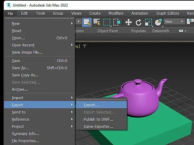Open the Animation menu

coord(140,13)
